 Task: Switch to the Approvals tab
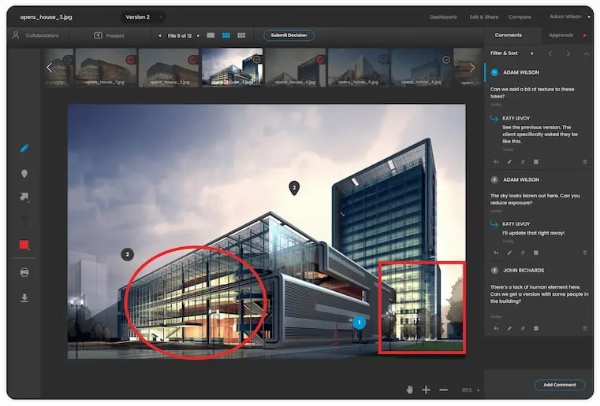pos(561,35)
